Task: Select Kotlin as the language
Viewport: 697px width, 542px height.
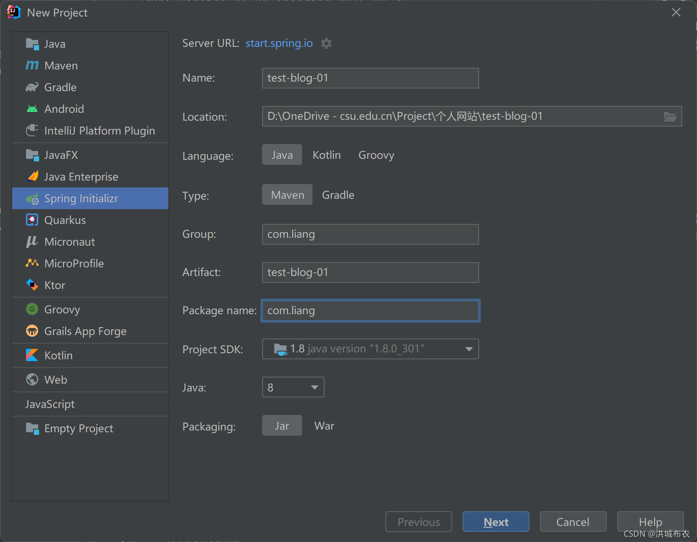Action: (327, 155)
